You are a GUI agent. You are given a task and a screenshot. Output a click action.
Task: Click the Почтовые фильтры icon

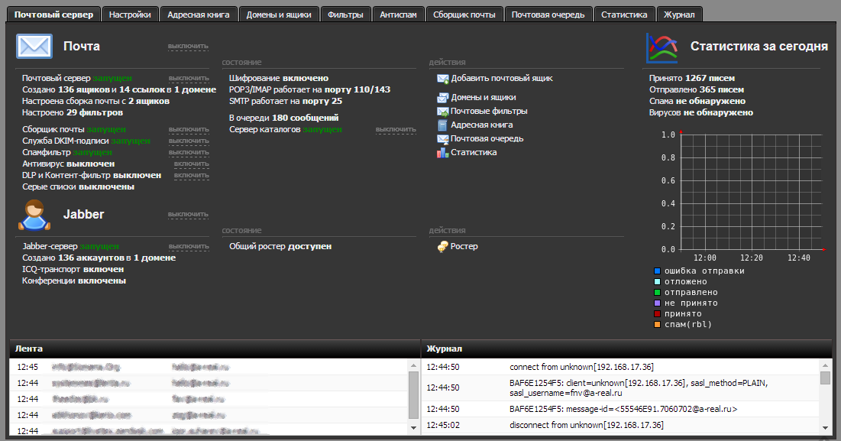coord(442,112)
